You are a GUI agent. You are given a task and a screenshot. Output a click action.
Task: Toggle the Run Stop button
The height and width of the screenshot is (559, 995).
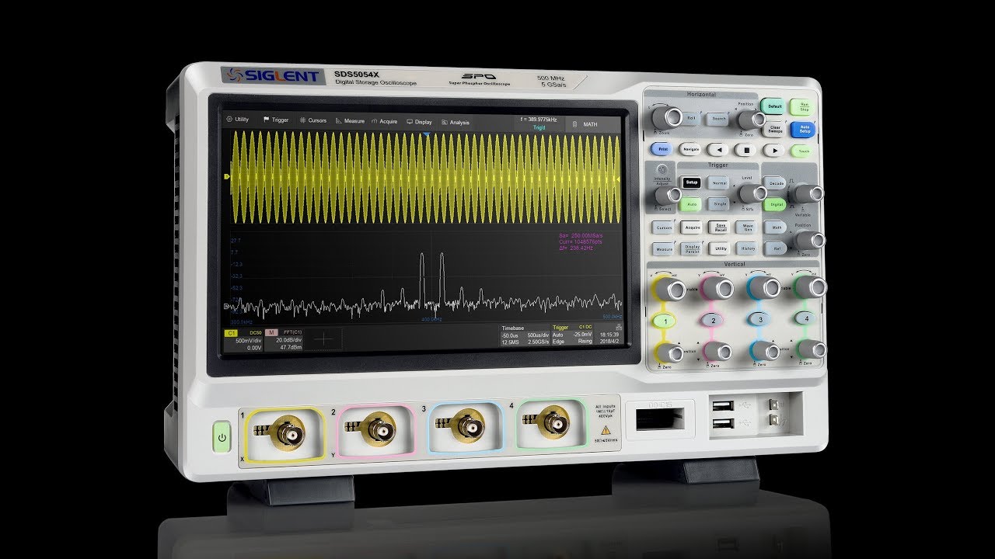(801, 107)
